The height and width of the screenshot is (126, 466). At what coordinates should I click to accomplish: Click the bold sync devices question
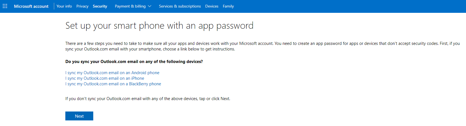click(x=134, y=62)
